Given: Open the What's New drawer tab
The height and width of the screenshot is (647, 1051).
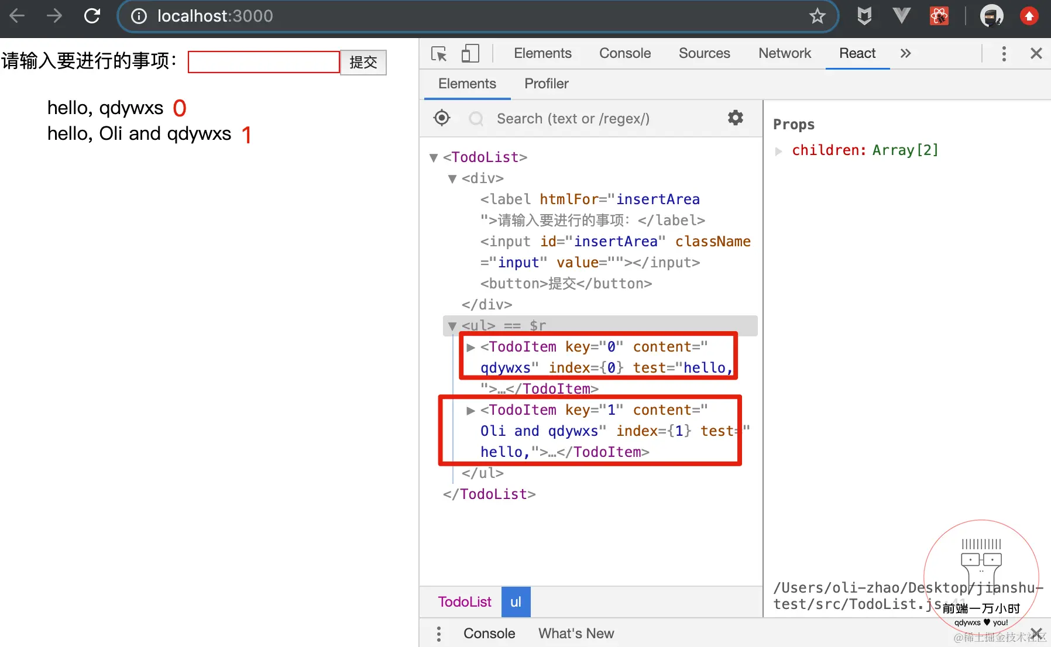Looking at the screenshot, I should 576,634.
